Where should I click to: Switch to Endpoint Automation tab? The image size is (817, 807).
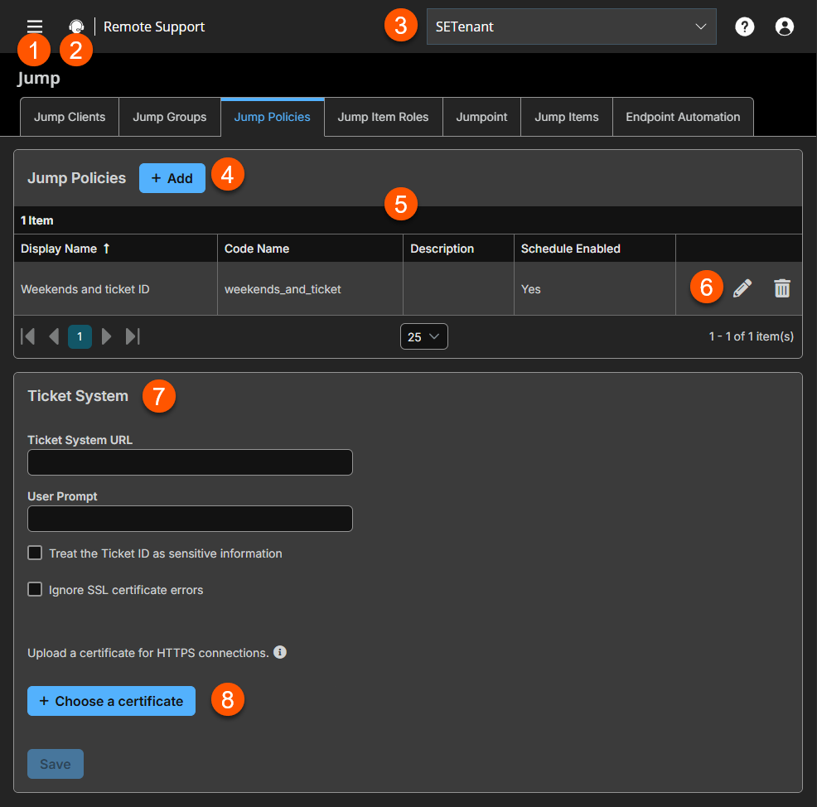tap(683, 117)
